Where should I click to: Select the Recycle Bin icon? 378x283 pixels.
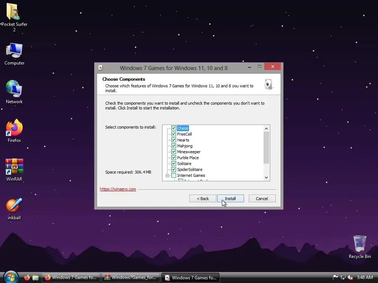click(x=360, y=247)
